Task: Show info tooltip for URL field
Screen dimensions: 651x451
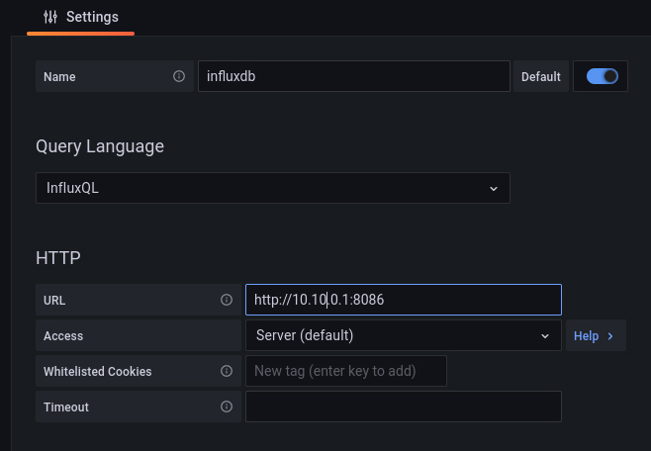Action: [227, 300]
